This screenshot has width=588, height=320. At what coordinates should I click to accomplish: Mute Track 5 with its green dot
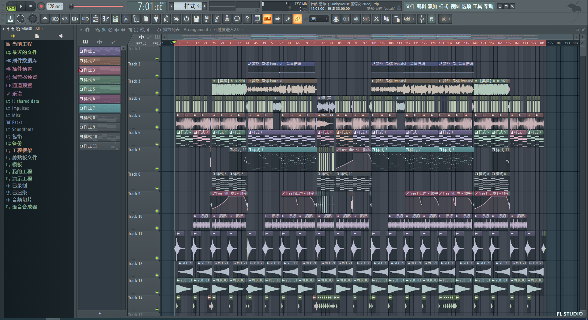point(157,127)
